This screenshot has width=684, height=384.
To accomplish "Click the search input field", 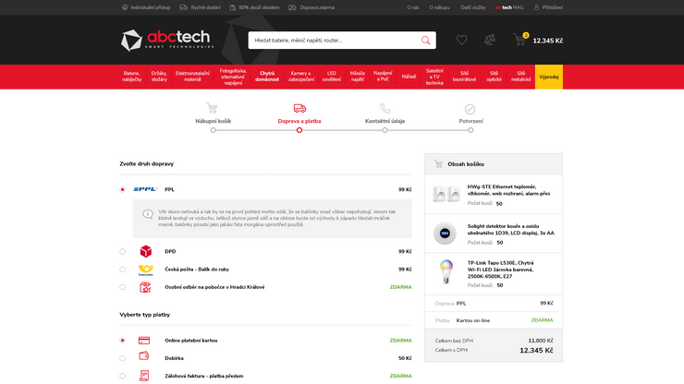I will point(333,41).
